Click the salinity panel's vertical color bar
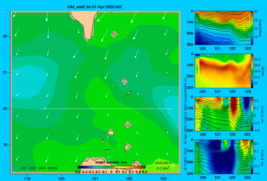 pyautogui.click(x=252, y=71)
